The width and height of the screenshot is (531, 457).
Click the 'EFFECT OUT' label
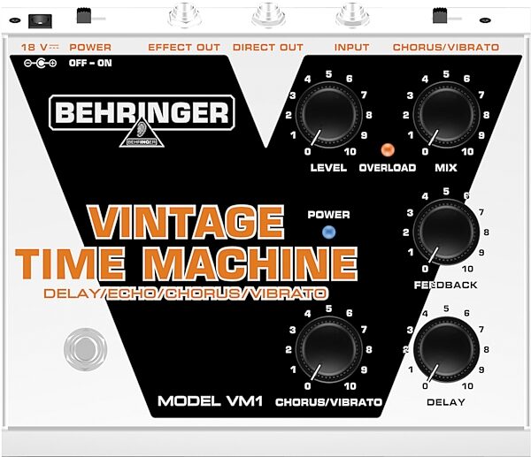tap(184, 47)
